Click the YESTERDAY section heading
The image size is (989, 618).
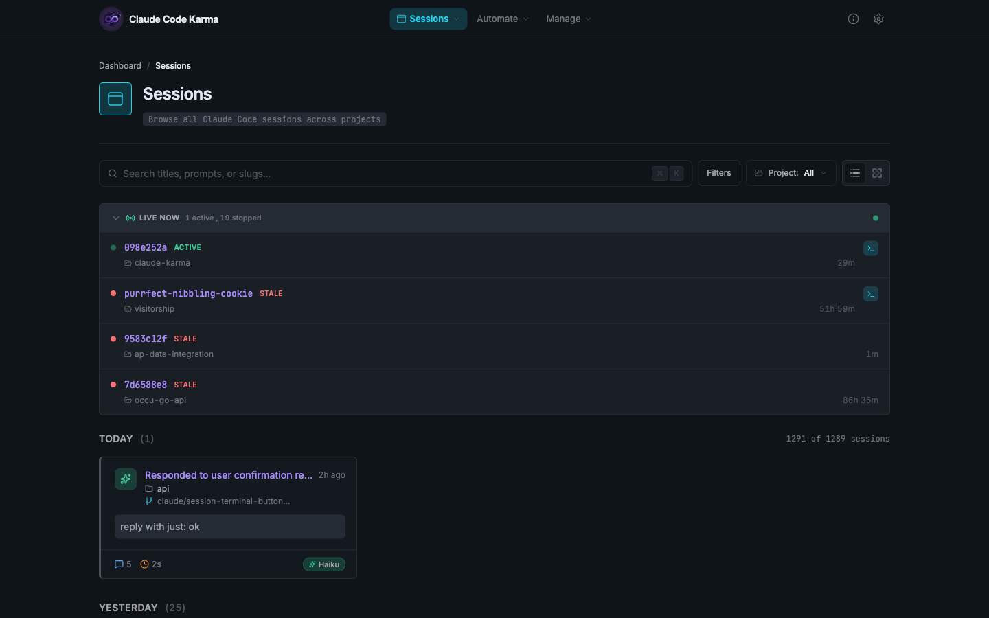click(128, 608)
